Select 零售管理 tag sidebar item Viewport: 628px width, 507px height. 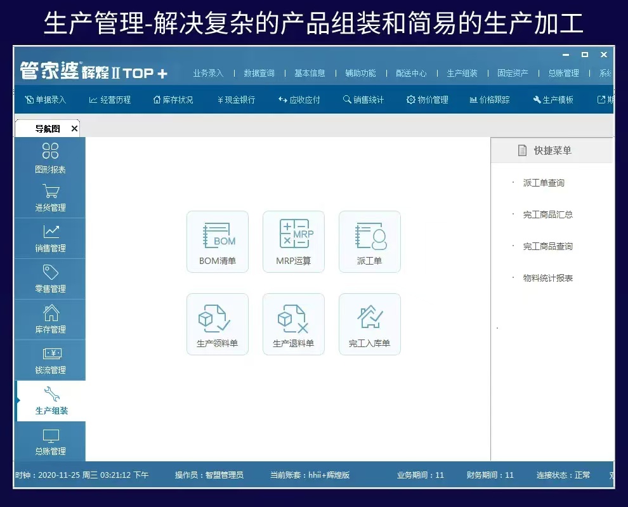(x=50, y=279)
